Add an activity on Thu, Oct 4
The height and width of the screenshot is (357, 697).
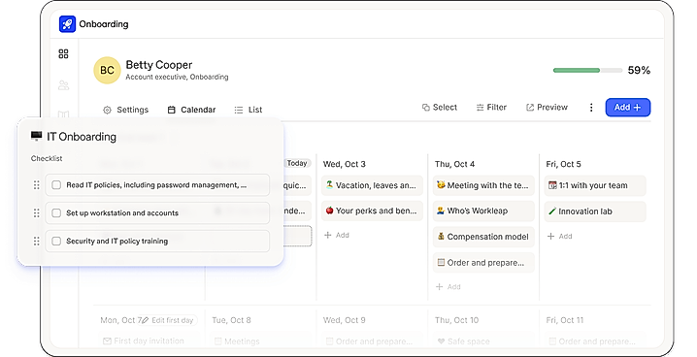448,287
